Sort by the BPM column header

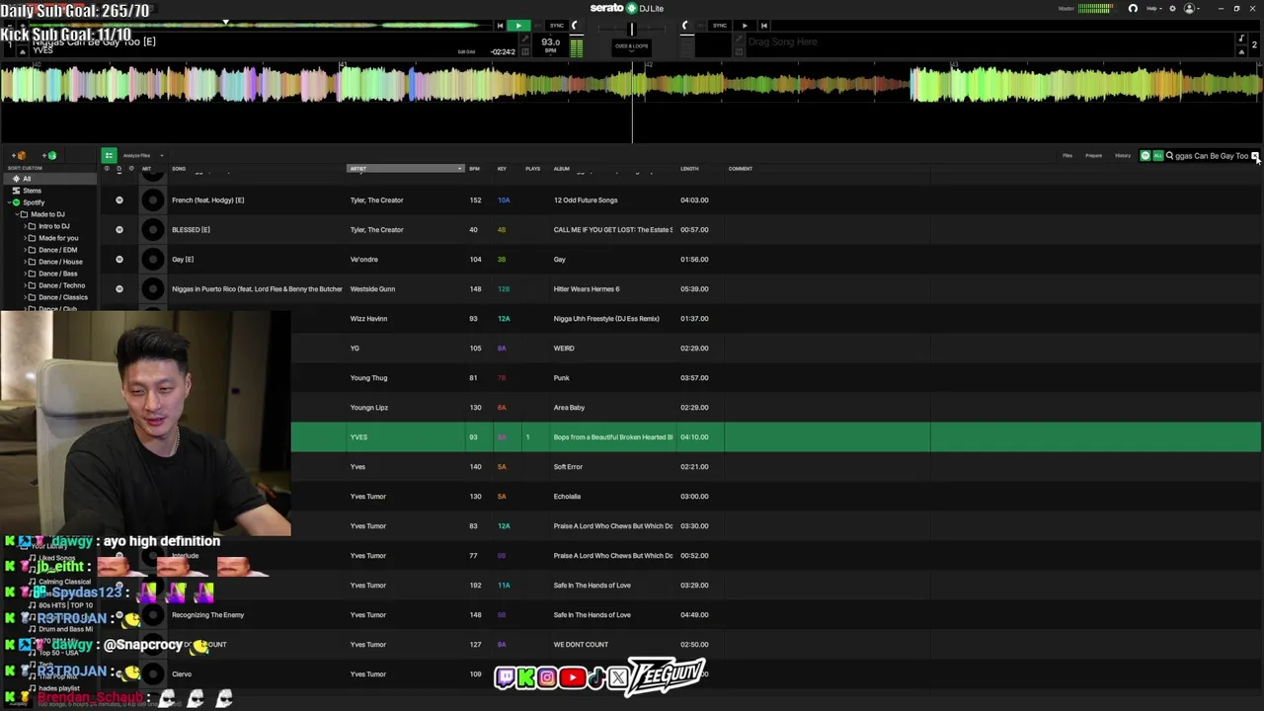pos(474,169)
